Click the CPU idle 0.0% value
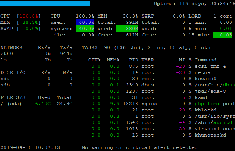The height and width of the screenshot is (151, 235). [x=88, y=35]
